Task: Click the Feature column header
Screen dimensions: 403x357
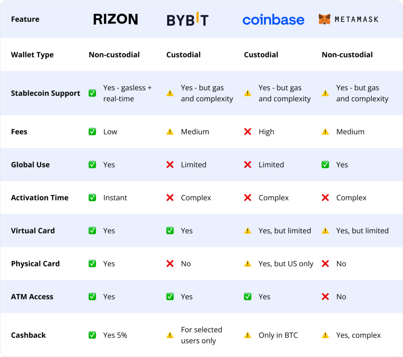Action: click(25, 19)
